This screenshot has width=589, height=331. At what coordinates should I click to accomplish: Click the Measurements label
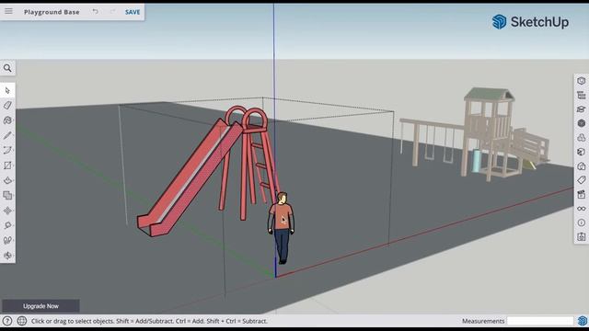(x=483, y=321)
